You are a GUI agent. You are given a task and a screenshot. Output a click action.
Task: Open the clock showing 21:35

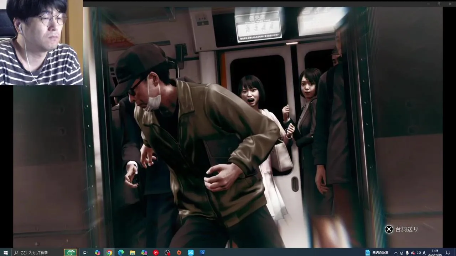pyautogui.click(x=435, y=252)
